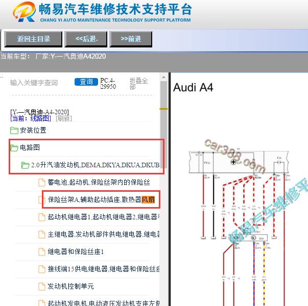Click the PC.4-29950 text
This screenshot has height=306, width=308.
point(108,83)
